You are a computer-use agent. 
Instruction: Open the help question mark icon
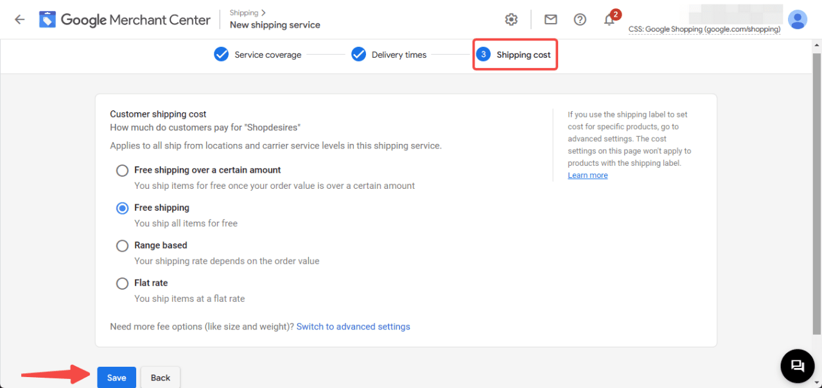point(580,19)
